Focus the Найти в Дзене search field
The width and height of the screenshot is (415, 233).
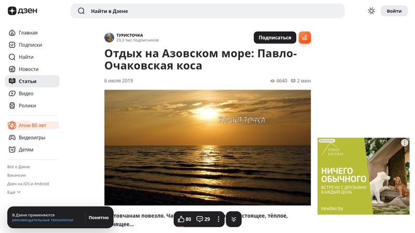208,11
